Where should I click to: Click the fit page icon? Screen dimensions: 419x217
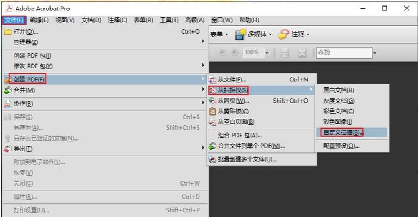302,53
